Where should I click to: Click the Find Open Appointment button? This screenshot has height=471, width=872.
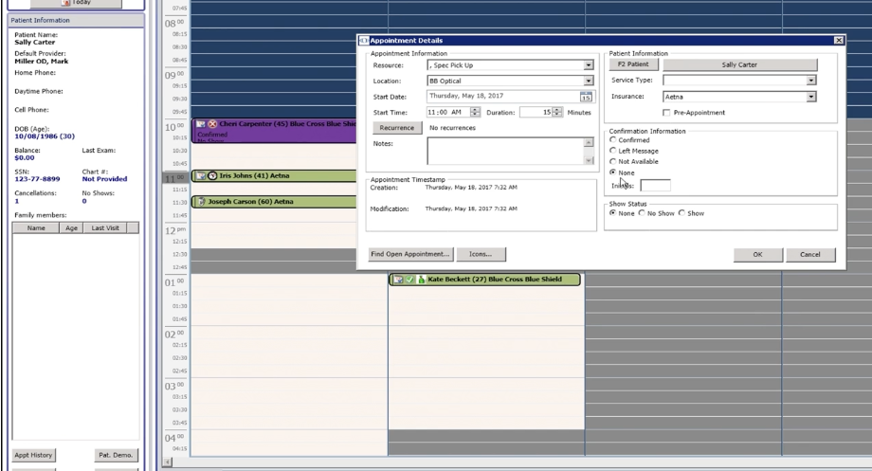[409, 254]
